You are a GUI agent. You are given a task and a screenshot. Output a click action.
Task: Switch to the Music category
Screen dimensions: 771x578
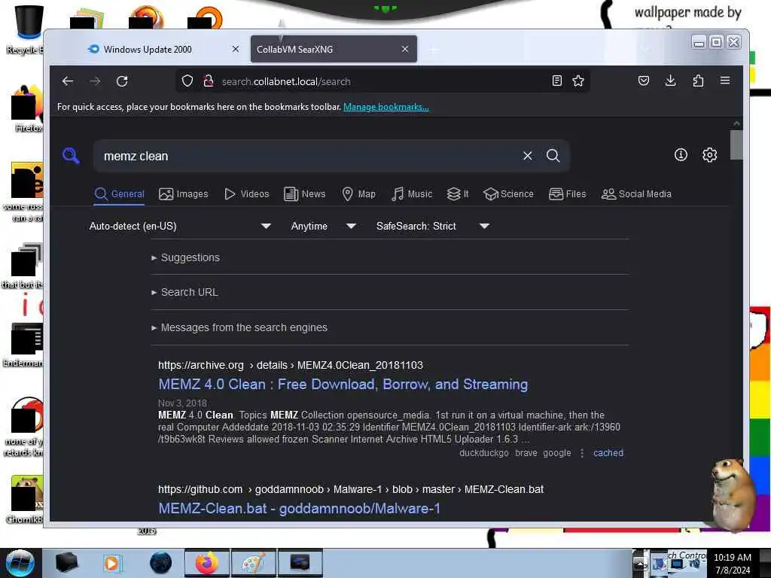coord(412,194)
